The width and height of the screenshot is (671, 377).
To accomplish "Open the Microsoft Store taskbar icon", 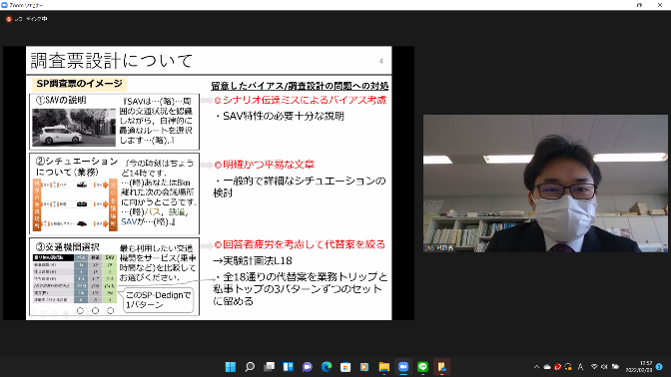I will tap(345, 367).
